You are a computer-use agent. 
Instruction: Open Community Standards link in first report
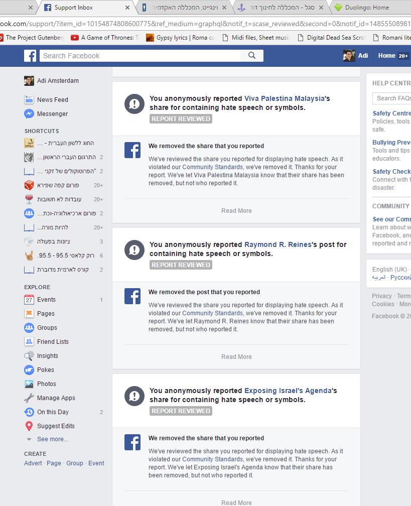(212, 167)
